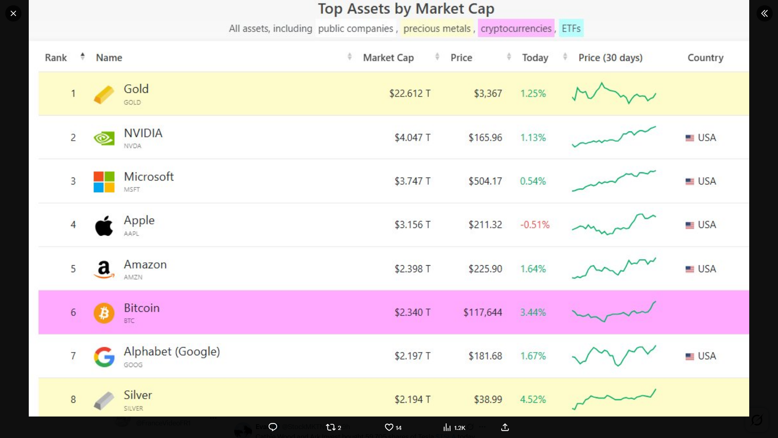Like the post with the heart icon
Screen dimensions: 778x438
click(x=389, y=427)
